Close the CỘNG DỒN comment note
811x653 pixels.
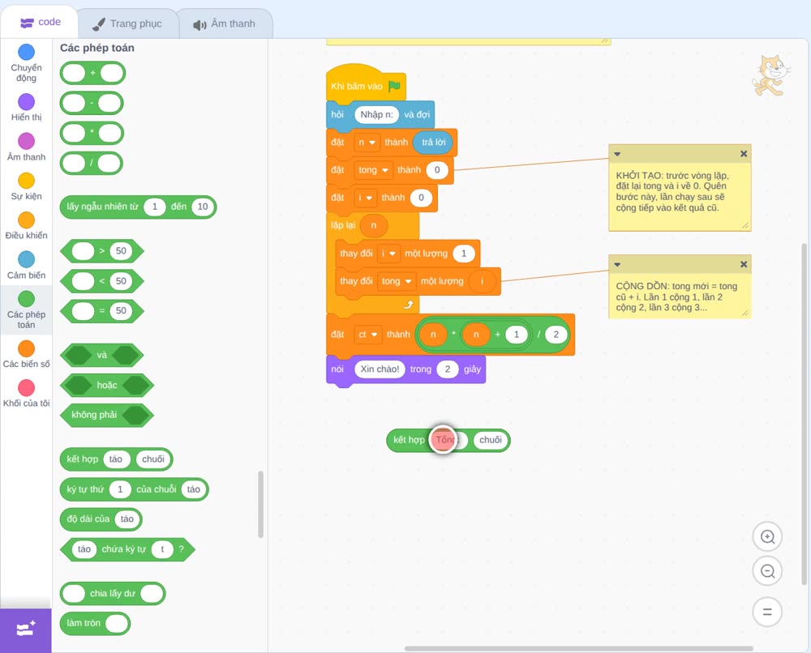[743, 264]
